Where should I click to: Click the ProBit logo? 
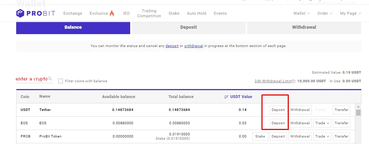(36, 13)
